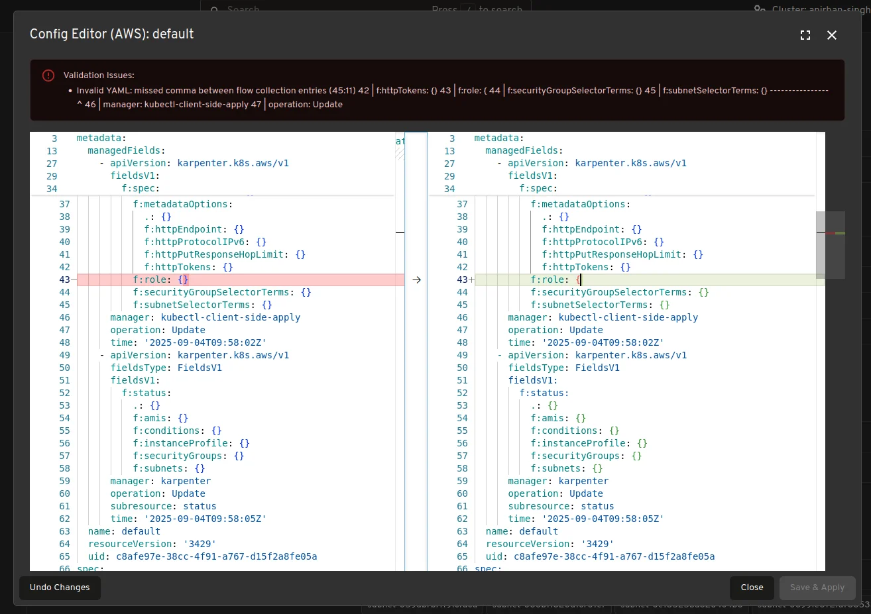Dismiss the editor with the X icon
The width and height of the screenshot is (871, 614).
point(832,35)
